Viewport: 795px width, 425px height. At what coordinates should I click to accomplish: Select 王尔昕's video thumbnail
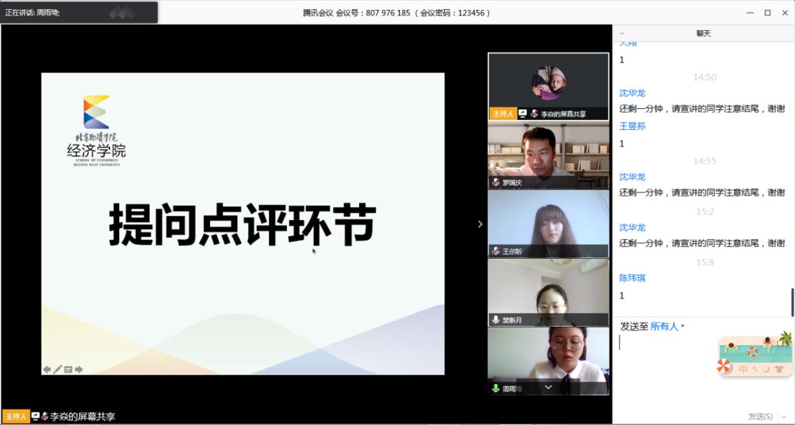pos(548,219)
